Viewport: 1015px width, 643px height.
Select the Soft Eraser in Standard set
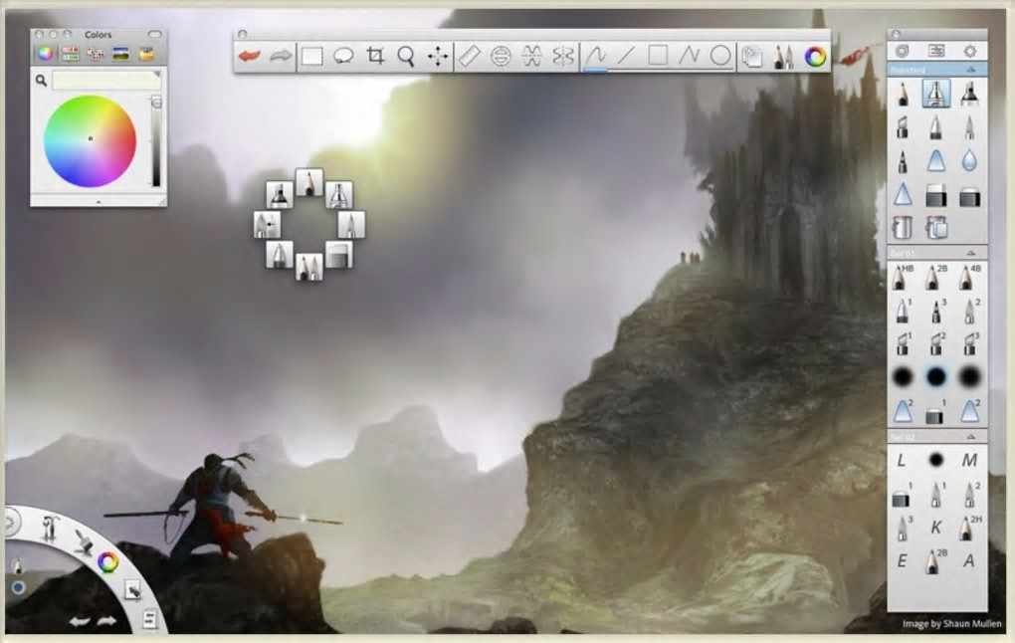point(969,195)
